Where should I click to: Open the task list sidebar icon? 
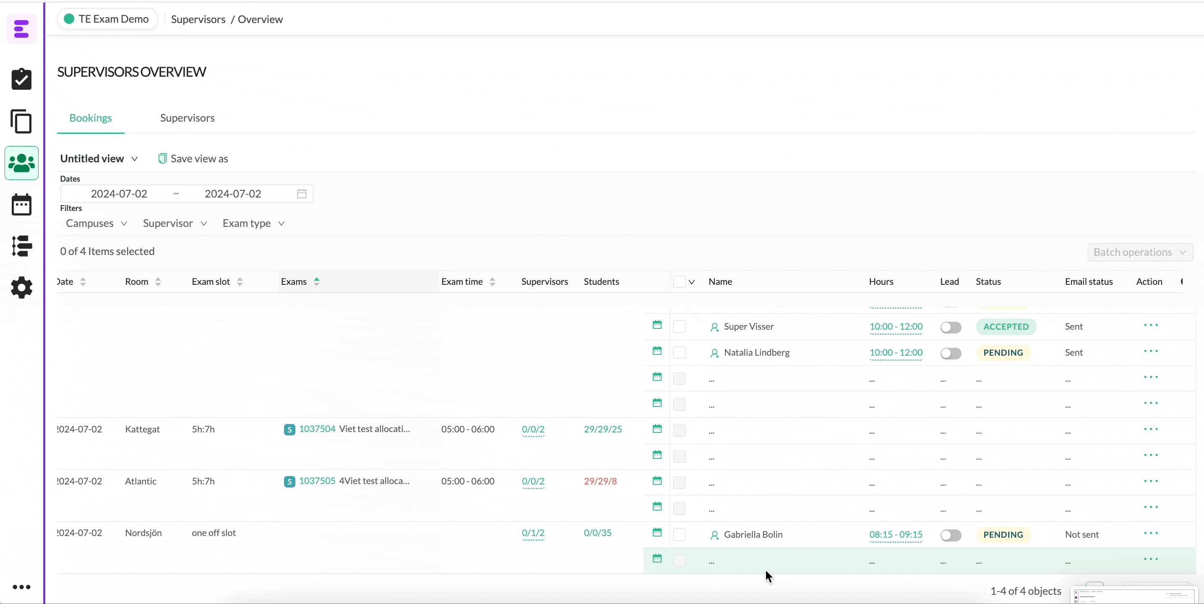click(x=21, y=246)
